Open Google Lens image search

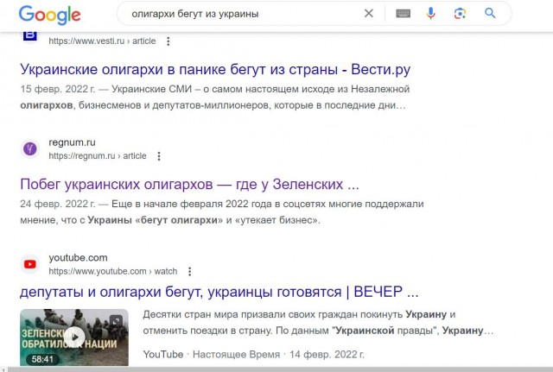460,14
